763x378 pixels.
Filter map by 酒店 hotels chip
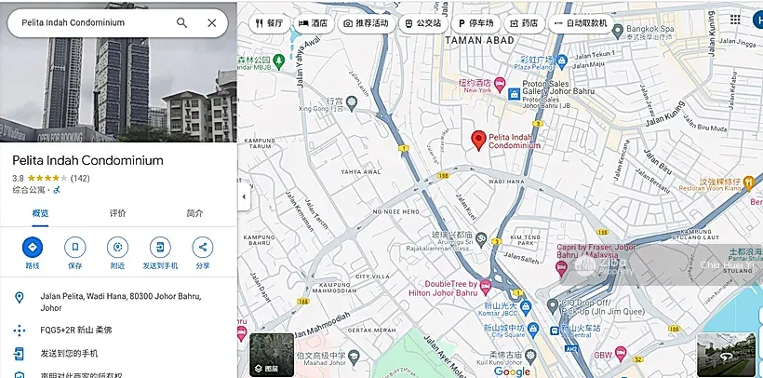tap(313, 22)
